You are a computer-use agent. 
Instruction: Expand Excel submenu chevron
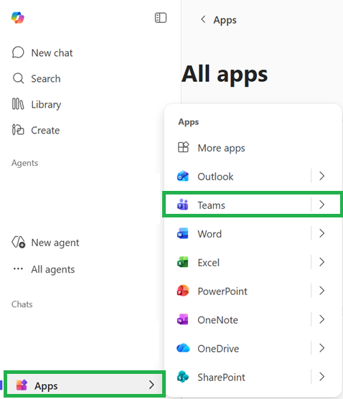click(322, 262)
